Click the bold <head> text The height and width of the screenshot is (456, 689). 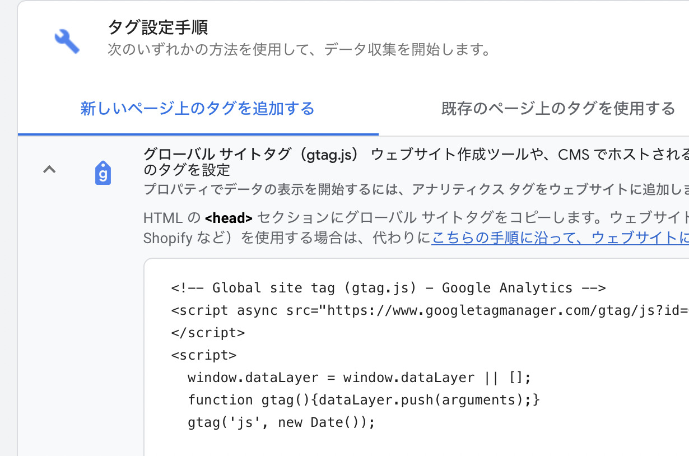(x=229, y=218)
